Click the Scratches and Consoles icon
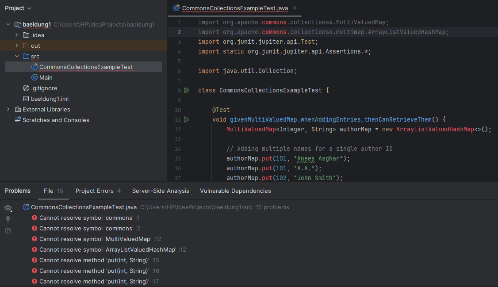 [x=18, y=120]
